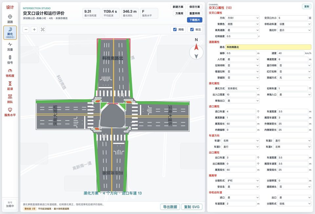Click the 重置样例 reset button
Screen dimensions: 315x214
click(195, 13)
